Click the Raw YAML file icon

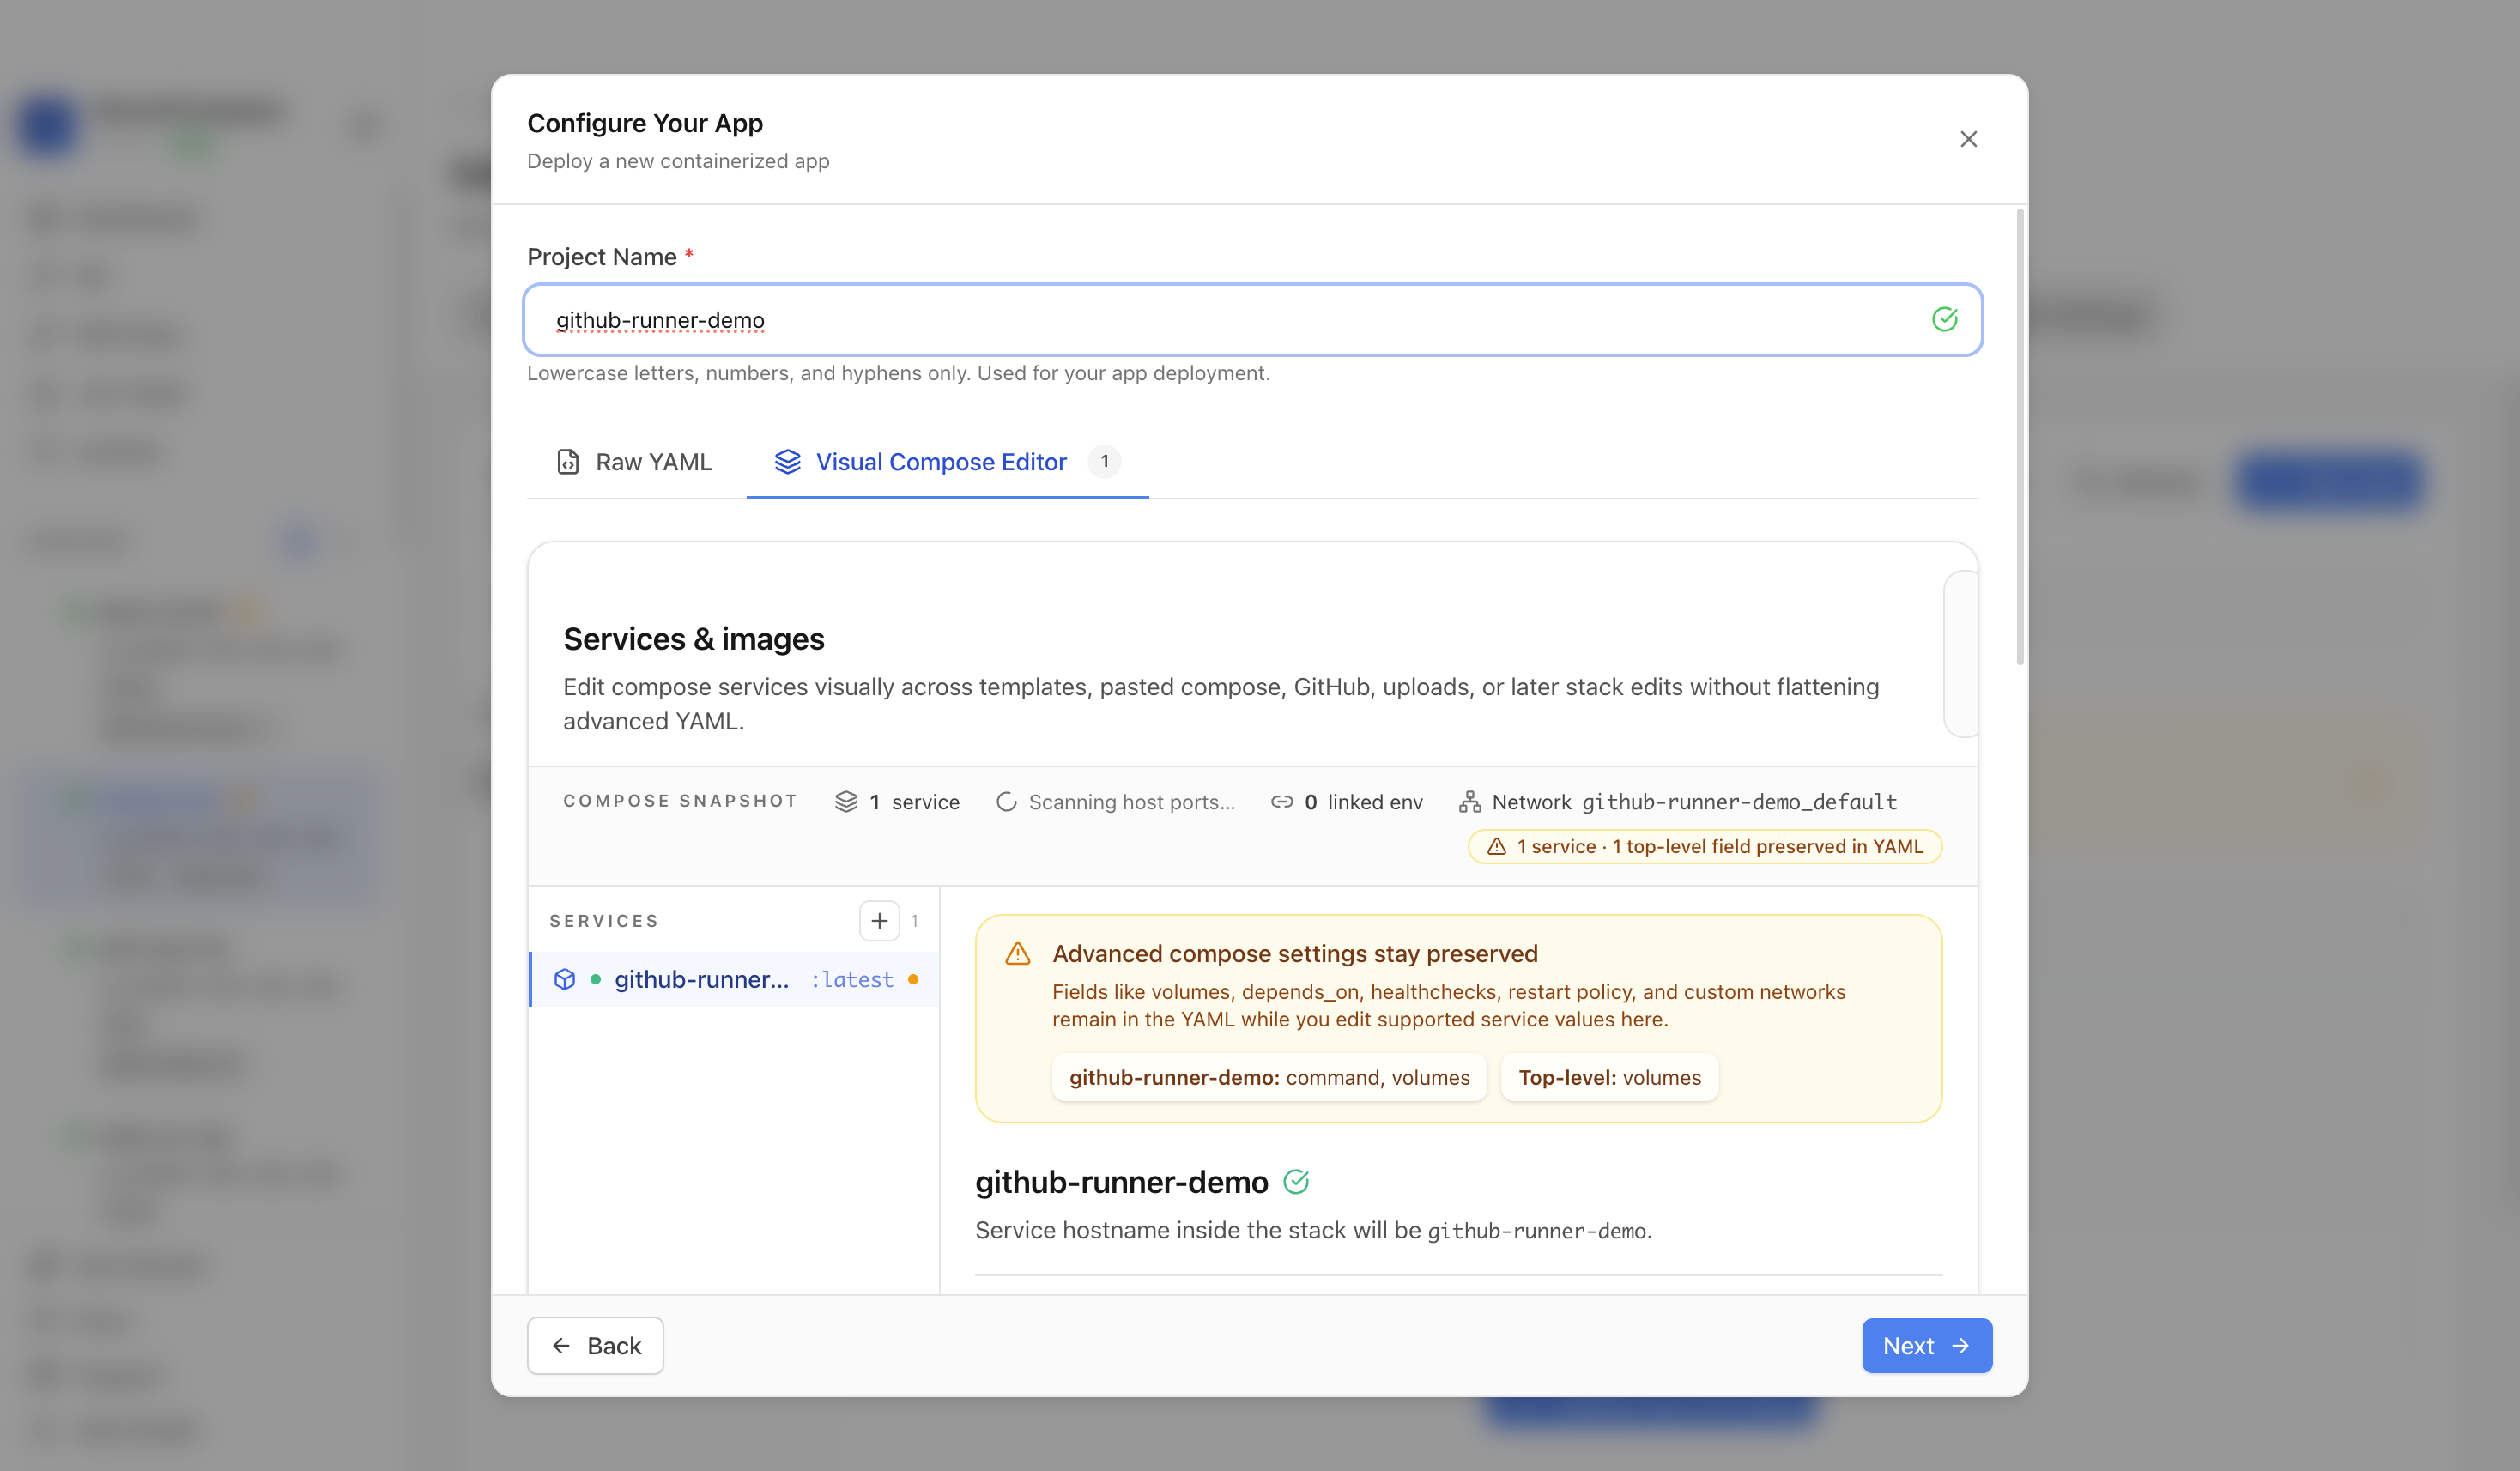[x=568, y=462]
